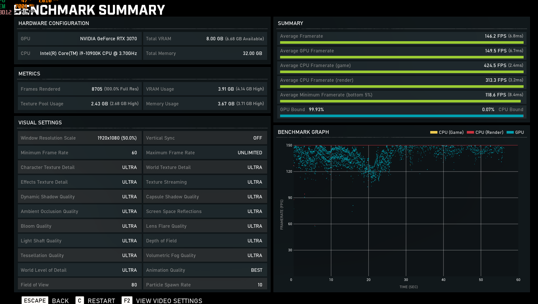Image resolution: width=538 pixels, height=304 pixels.
Task: Select the Texture Streaming row
Action: coord(205,182)
